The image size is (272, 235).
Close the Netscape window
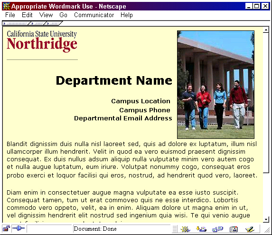(265, 6)
